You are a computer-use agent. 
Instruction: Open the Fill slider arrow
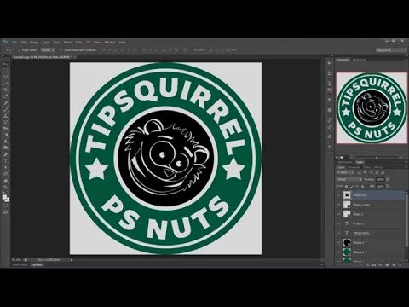(x=388, y=186)
